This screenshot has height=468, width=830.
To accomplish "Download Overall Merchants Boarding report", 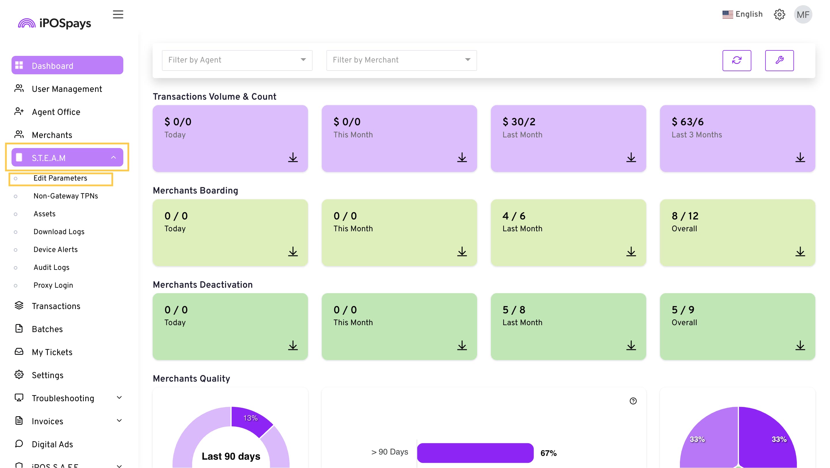I will (800, 251).
